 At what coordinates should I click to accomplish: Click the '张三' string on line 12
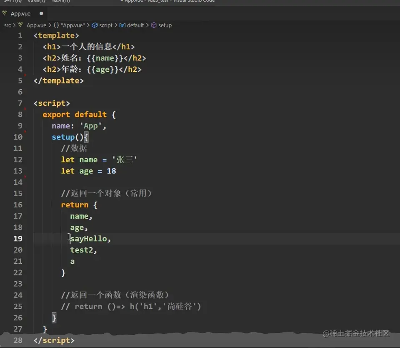coord(125,160)
